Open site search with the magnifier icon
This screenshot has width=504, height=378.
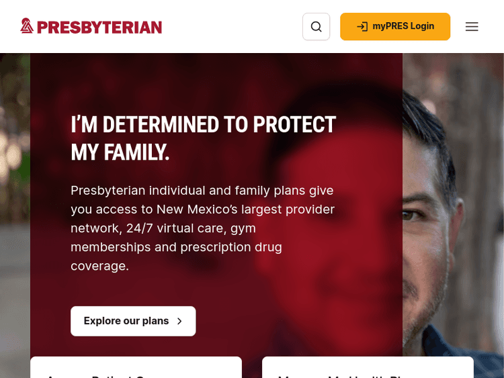(316, 27)
